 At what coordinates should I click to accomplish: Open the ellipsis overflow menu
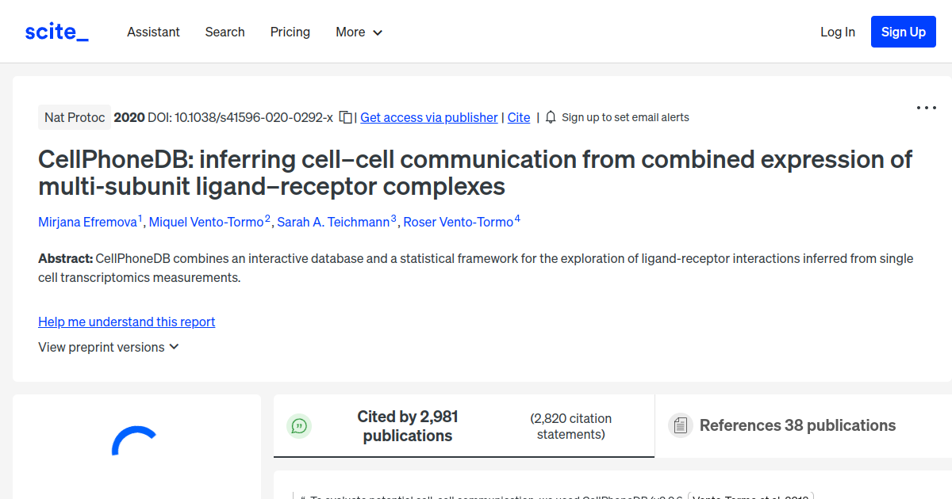[x=926, y=107]
